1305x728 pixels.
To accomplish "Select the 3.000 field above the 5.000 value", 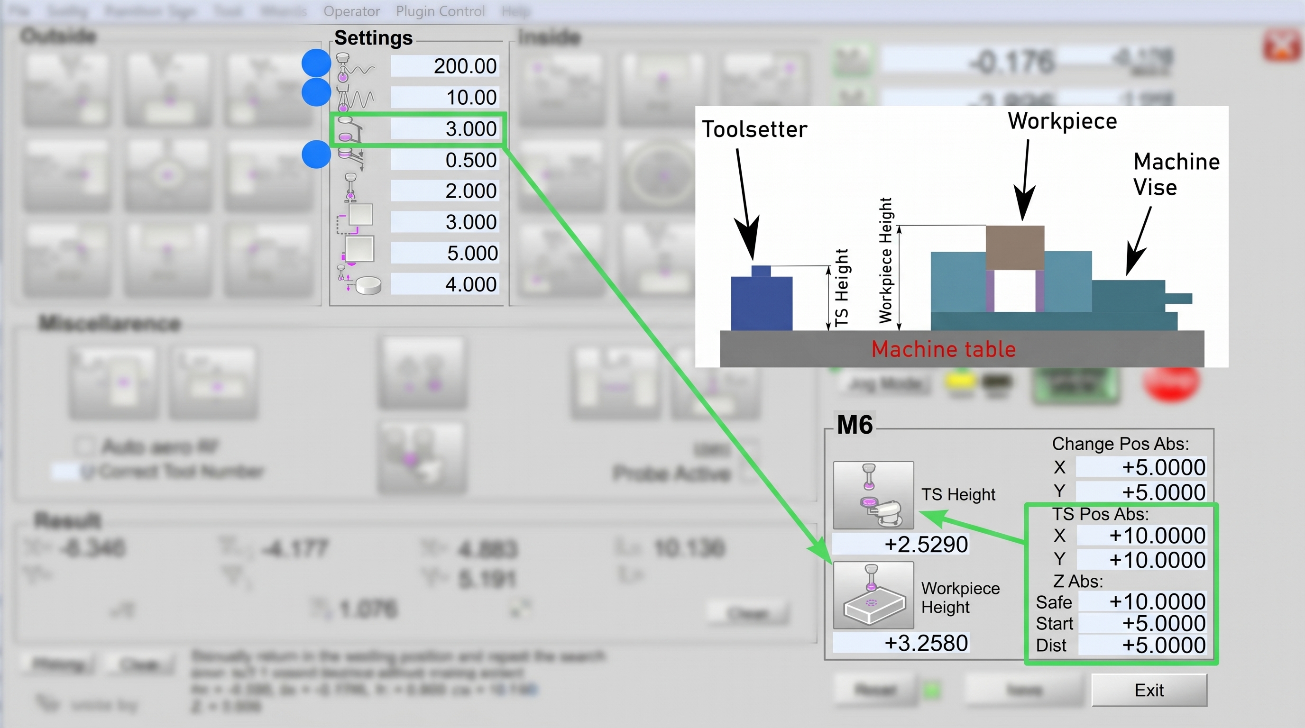I will [x=444, y=222].
